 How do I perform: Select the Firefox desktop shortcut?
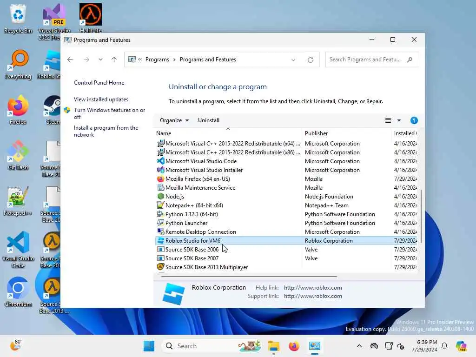click(x=18, y=110)
